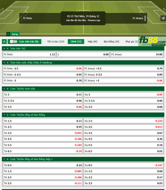Select FC Arouca 2-2.5 at 0.89
This screenshot has width=166, height=190.
pyautogui.click(x=124, y=75)
